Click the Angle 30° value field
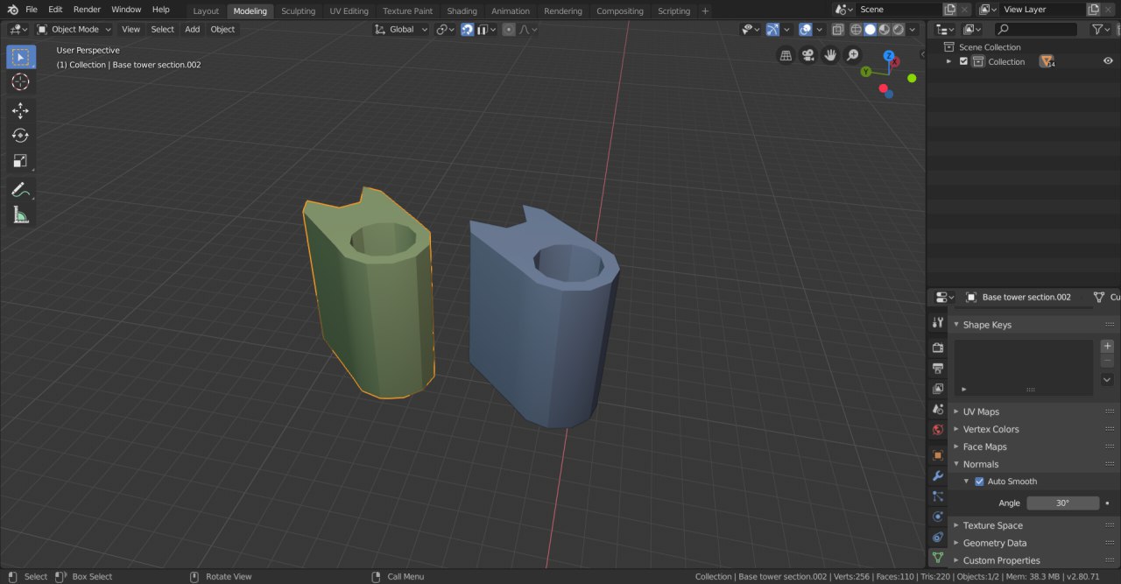 [x=1062, y=503]
